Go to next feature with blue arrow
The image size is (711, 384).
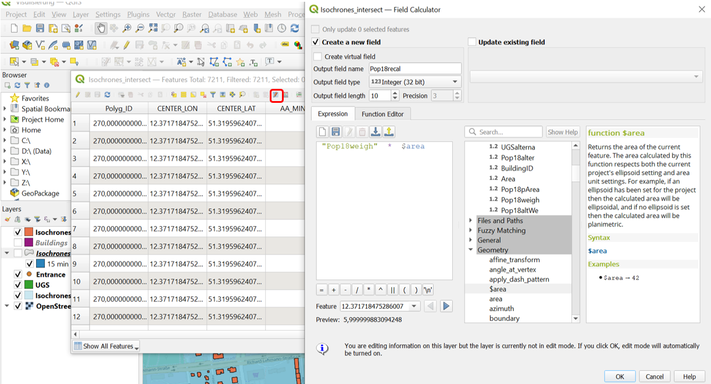[446, 306]
